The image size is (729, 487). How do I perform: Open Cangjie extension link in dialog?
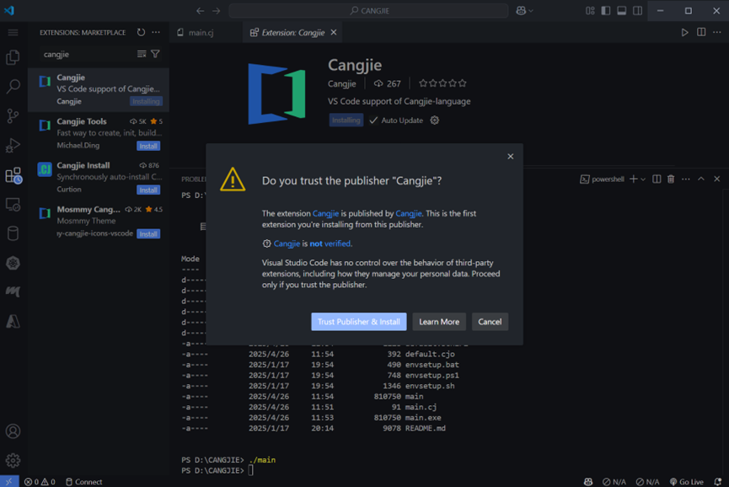[x=325, y=213]
